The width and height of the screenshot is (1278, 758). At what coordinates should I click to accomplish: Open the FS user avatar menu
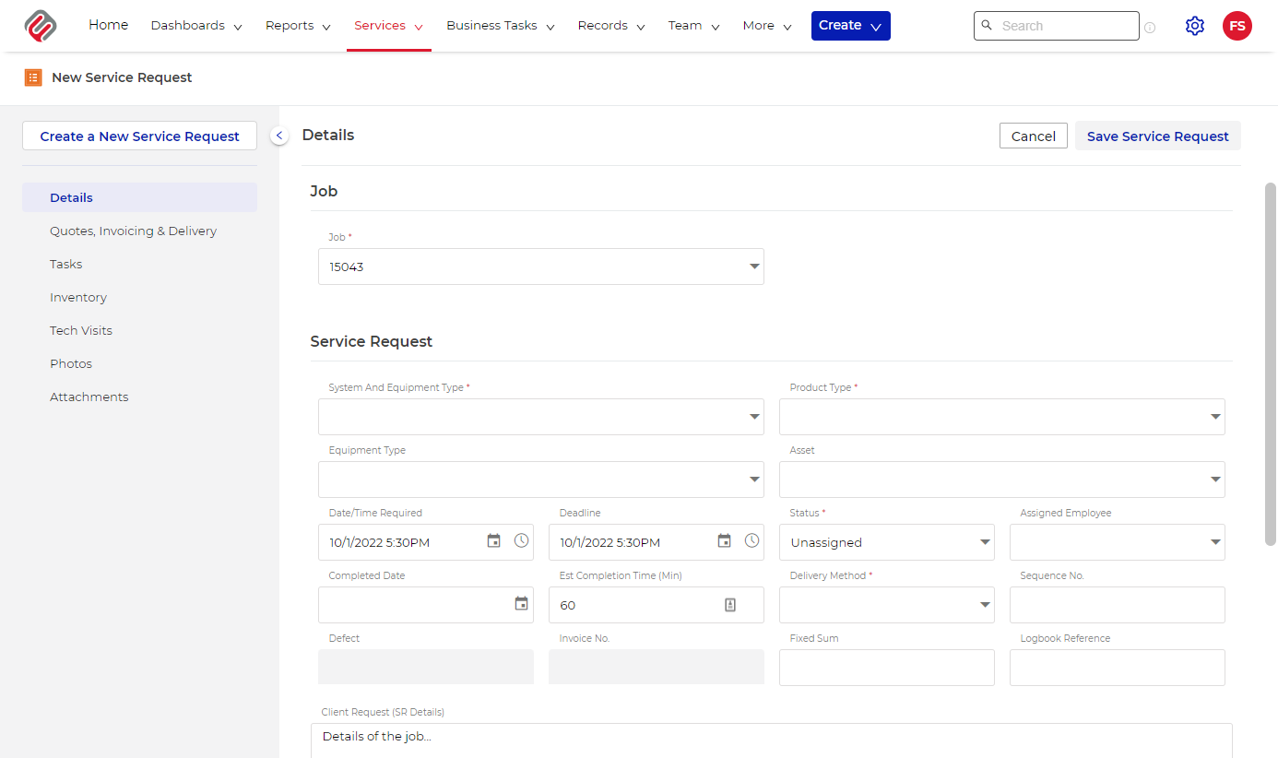(x=1237, y=26)
